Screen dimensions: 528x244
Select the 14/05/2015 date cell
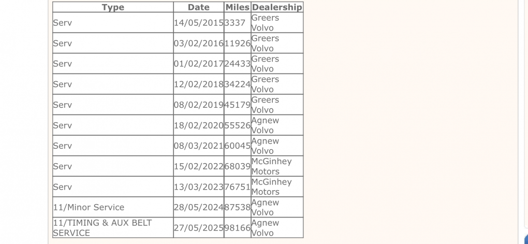click(199, 23)
